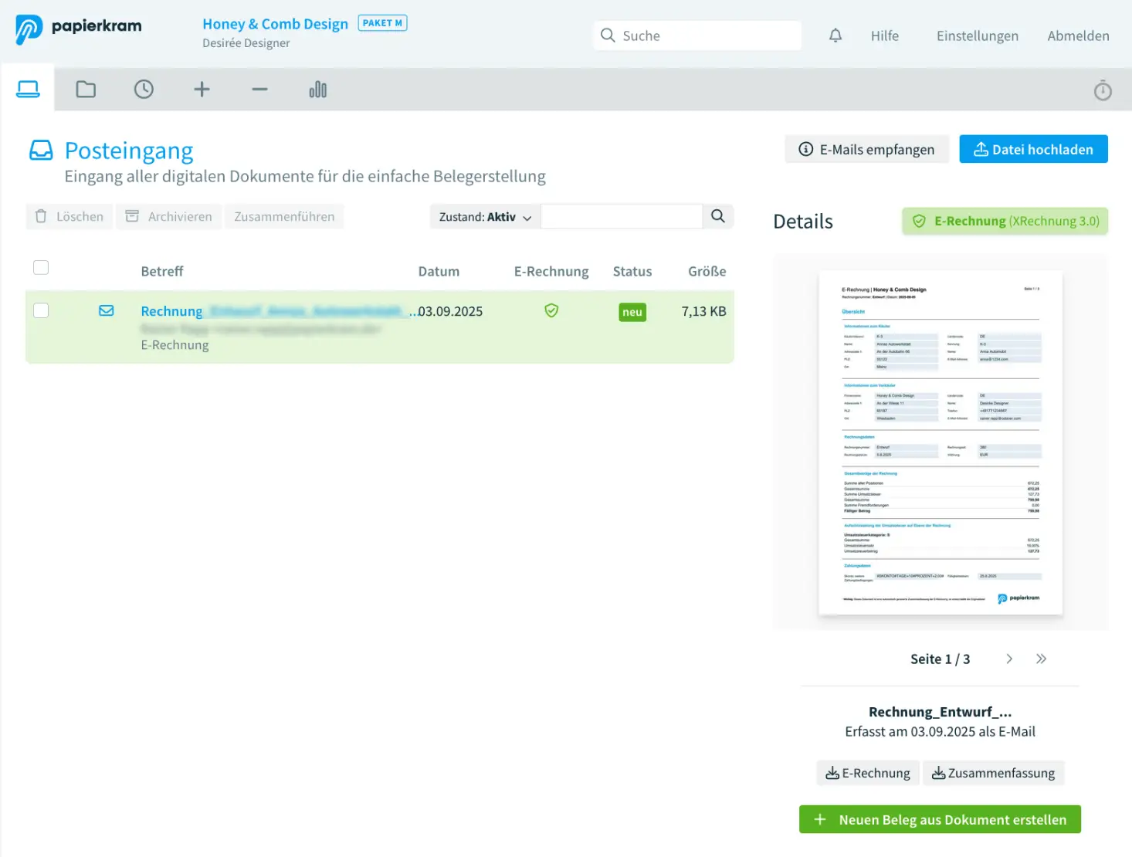Click Abmelden to log out

[x=1078, y=36]
